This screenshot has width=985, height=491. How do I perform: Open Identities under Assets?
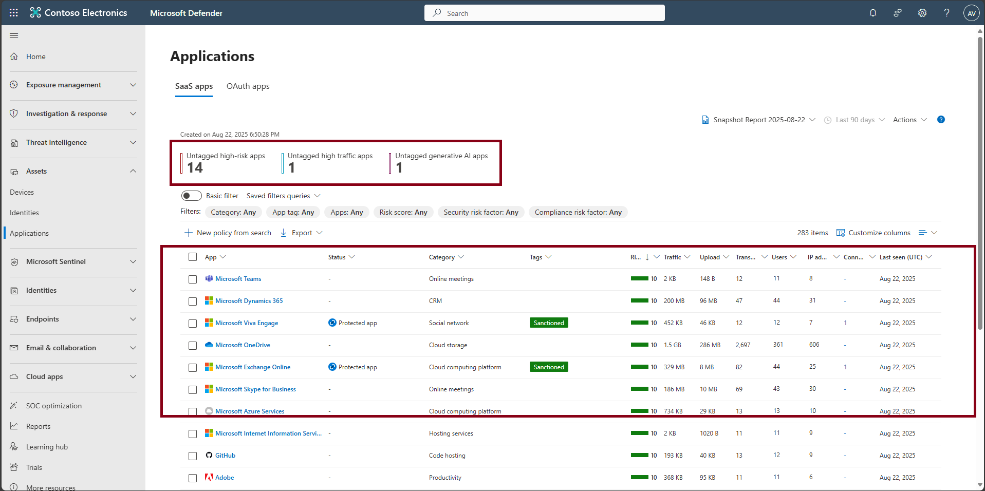[24, 213]
